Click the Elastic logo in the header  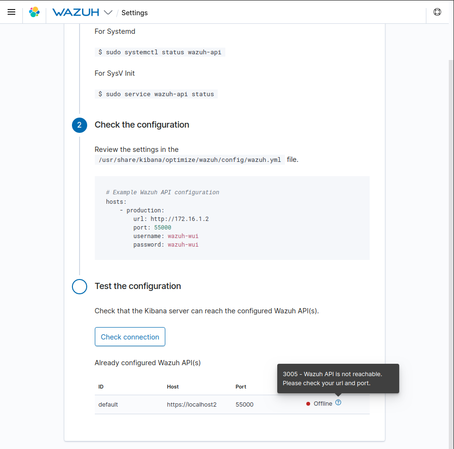pyautogui.click(x=34, y=12)
